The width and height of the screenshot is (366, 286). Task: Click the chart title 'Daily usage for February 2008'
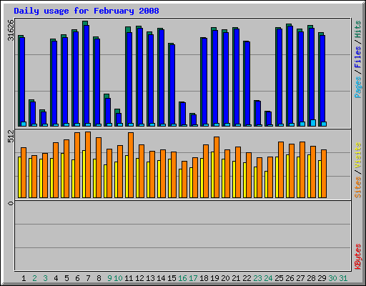(86, 11)
